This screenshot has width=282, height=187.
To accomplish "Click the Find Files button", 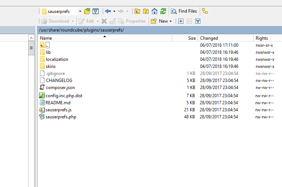I will [184, 11].
